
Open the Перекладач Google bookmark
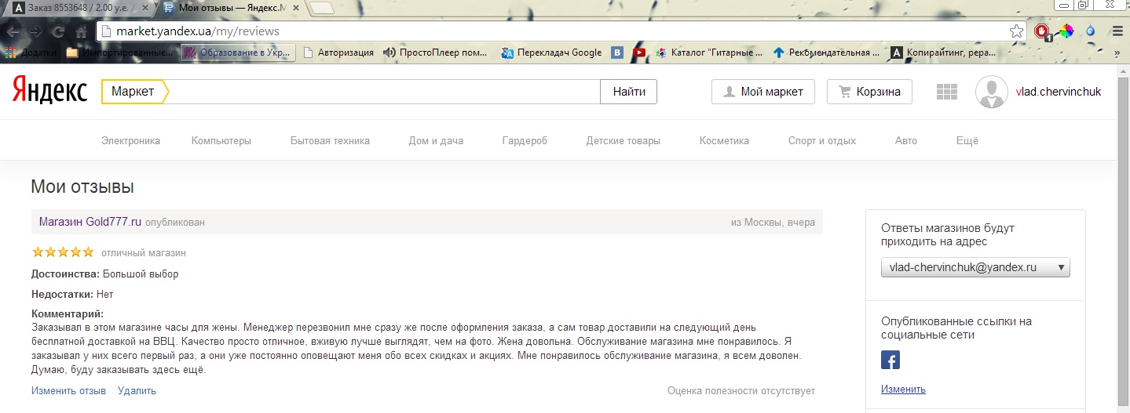[550, 53]
